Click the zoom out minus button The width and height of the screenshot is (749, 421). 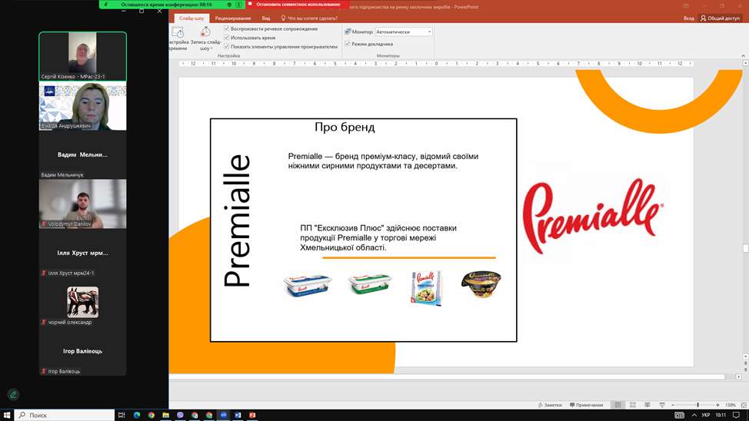(x=673, y=405)
